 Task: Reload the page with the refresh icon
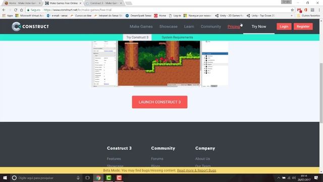click(x=16, y=10)
